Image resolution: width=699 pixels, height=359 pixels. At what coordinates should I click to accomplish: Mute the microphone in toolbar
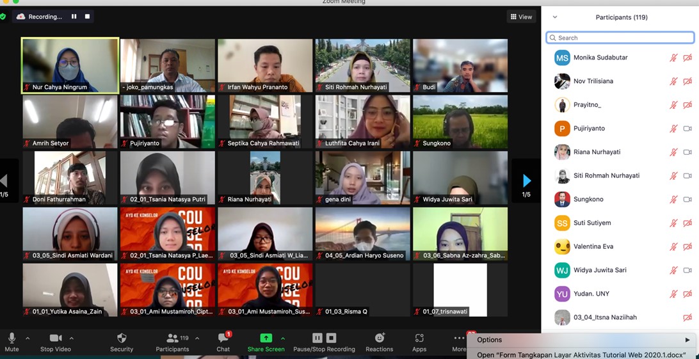click(x=12, y=342)
